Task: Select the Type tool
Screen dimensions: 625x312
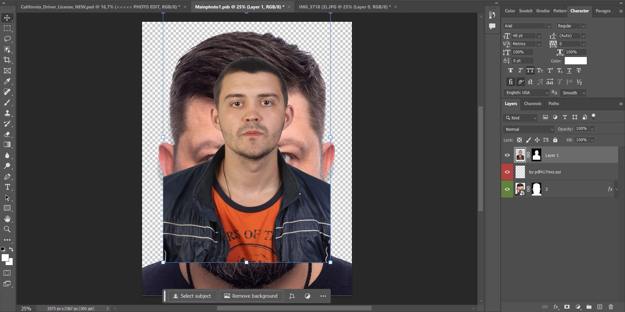Action: point(7,187)
